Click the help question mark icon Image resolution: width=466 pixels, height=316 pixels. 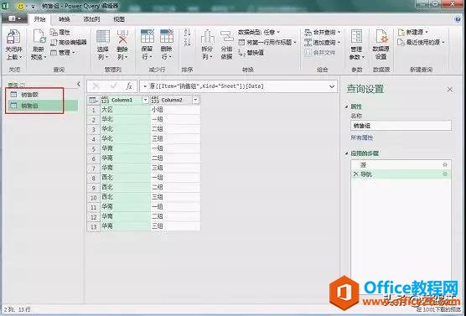458,19
